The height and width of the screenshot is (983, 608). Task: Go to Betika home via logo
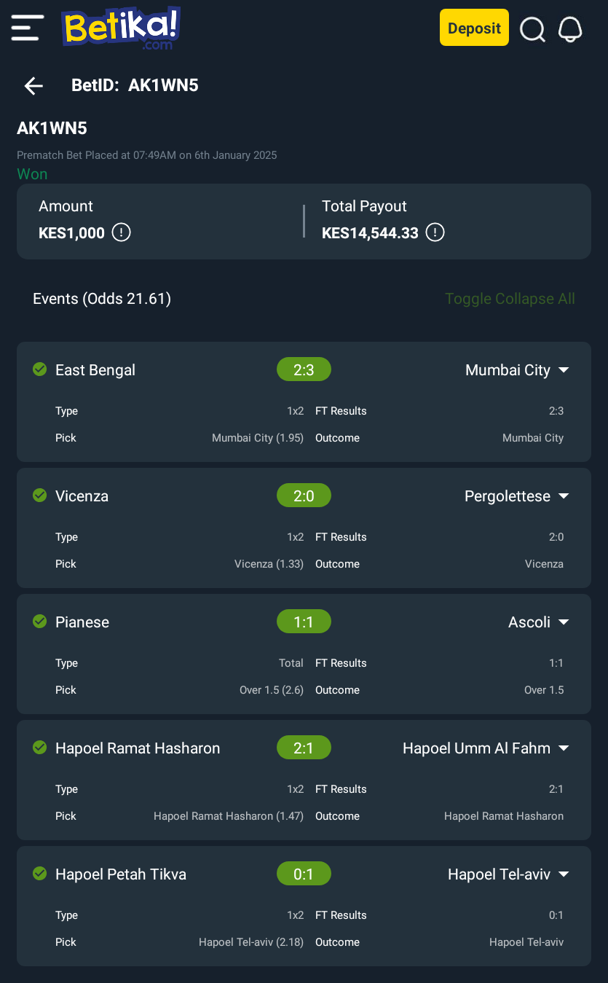[121, 28]
